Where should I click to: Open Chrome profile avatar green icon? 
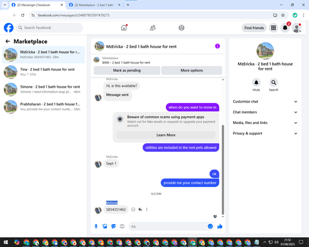pyautogui.click(x=295, y=15)
